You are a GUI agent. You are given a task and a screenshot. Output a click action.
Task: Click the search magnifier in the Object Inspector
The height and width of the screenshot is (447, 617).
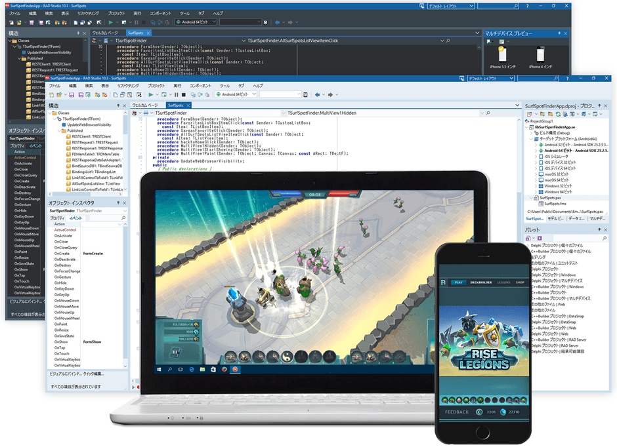123,218
